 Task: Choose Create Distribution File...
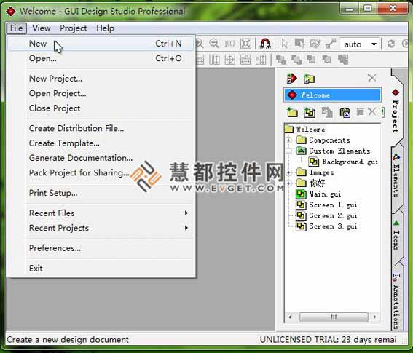click(x=101, y=128)
